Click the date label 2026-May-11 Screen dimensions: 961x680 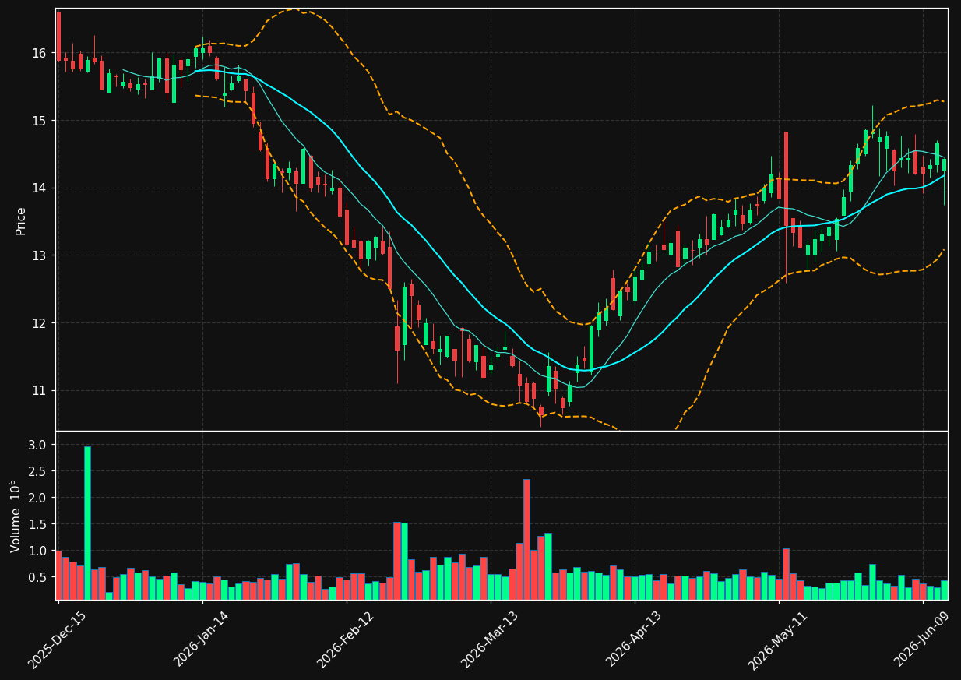click(x=779, y=639)
